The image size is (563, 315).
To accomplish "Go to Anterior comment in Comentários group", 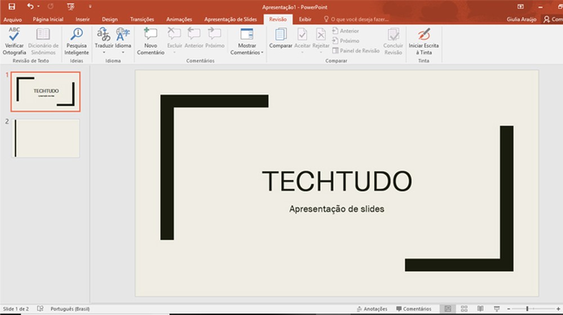I will (194, 38).
